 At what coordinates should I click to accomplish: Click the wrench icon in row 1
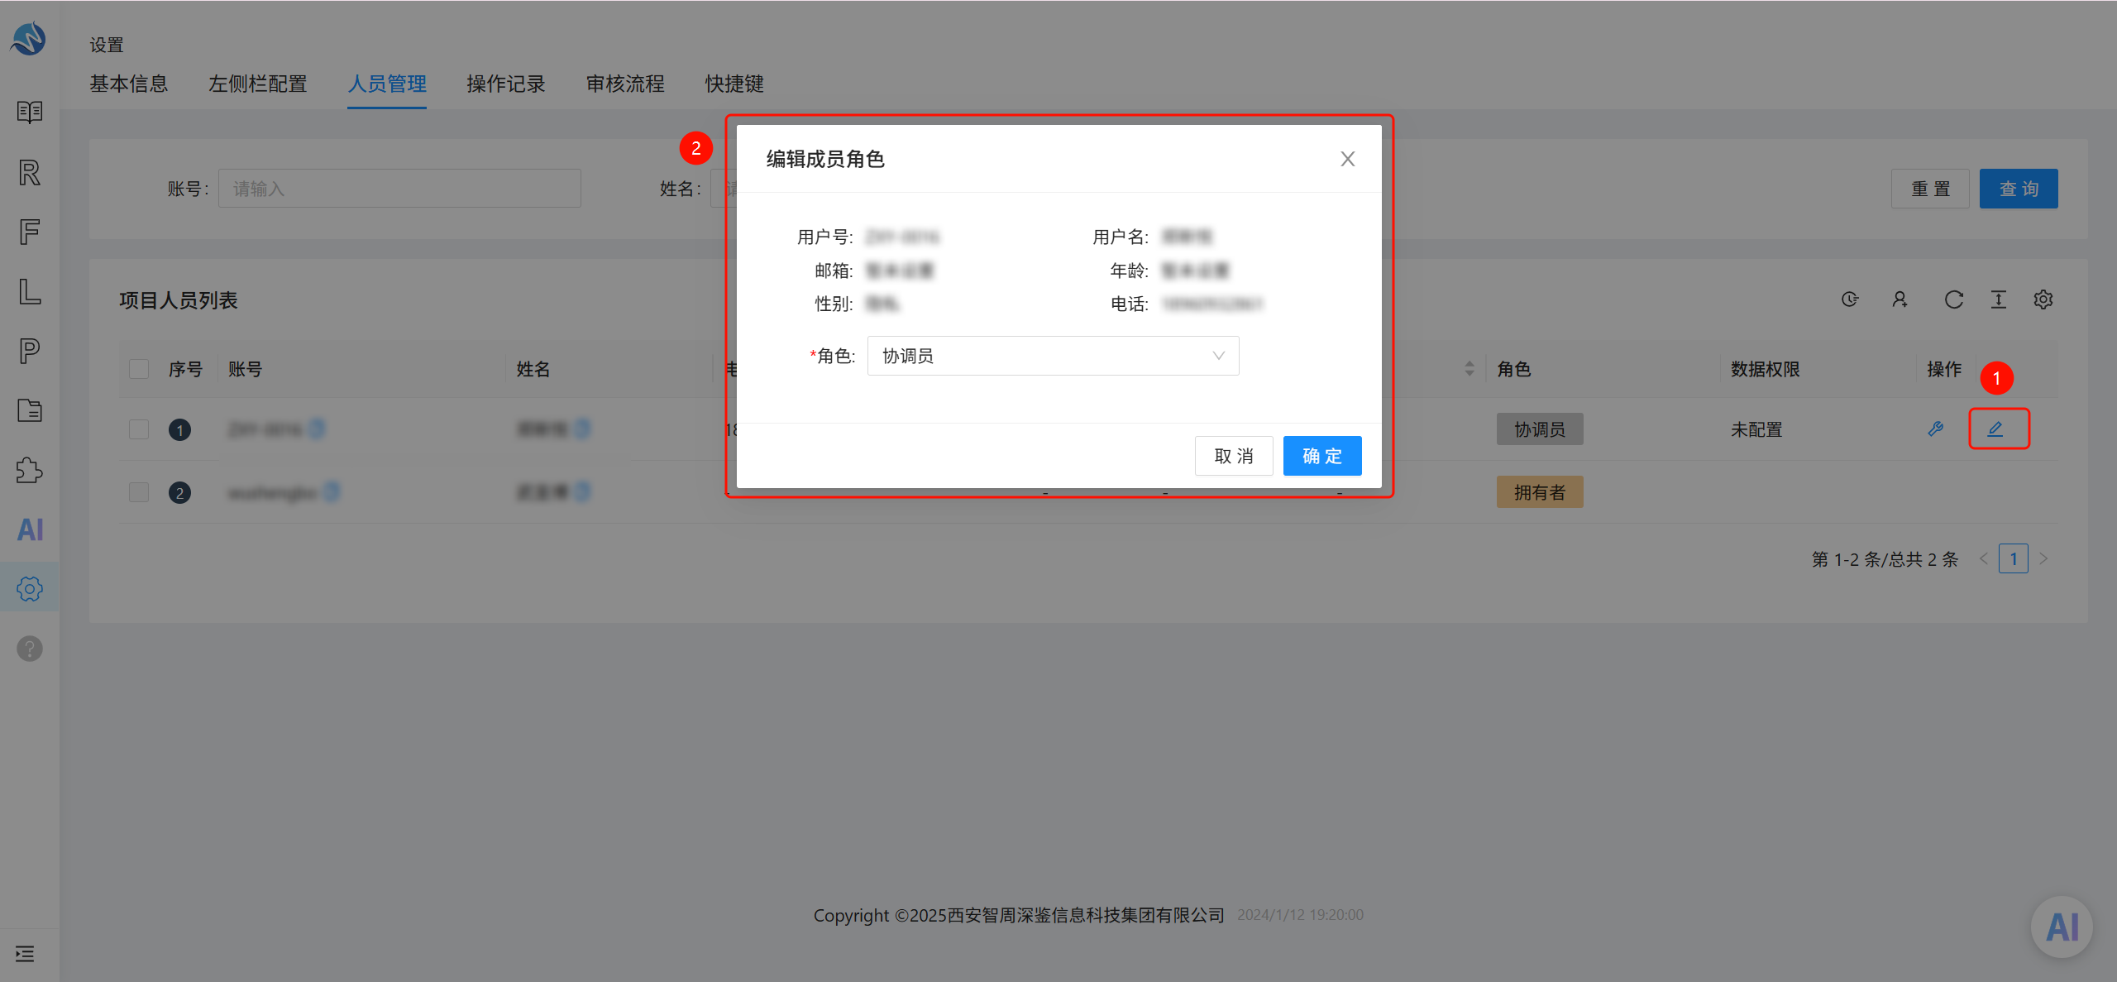click(x=1936, y=429)
